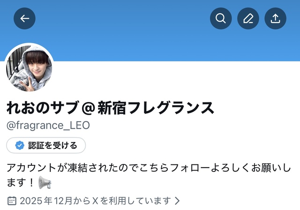The height and width of the screenshot is (210, 300).
Task: Select the 認証を受ける button label
Action: pyautogui.click(x=52, y=145)
